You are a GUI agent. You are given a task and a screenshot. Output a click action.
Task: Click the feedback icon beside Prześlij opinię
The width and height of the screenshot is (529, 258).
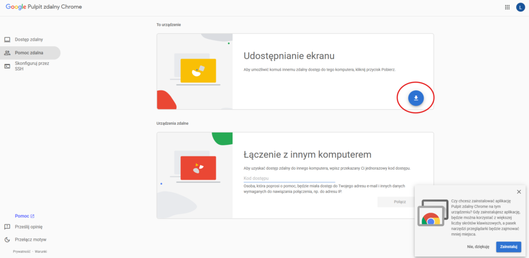tap(7, 227)
